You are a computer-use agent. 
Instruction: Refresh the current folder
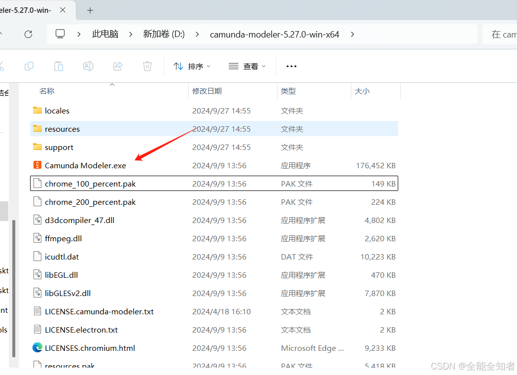[x=29, y=34]
